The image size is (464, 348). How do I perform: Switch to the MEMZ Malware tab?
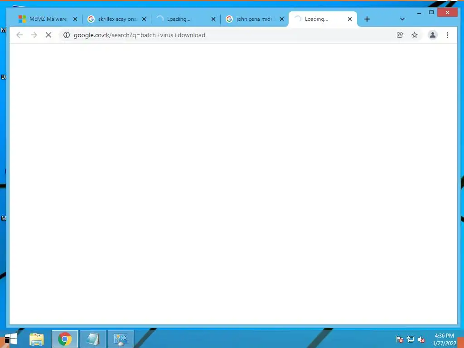pos(47,19)
